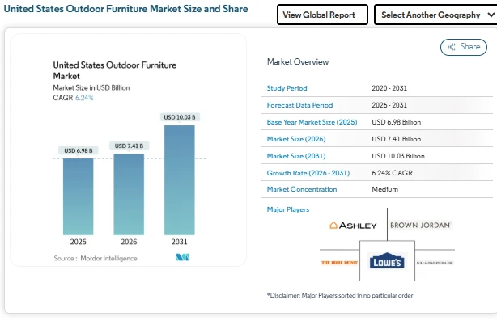497x325 pixels.
Task: Click the Forecast Data Period label
Action: pyautogui.click(x=299, y=105)
